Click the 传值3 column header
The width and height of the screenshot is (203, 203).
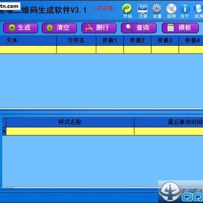pyautogui.click(x=165, y=41)
